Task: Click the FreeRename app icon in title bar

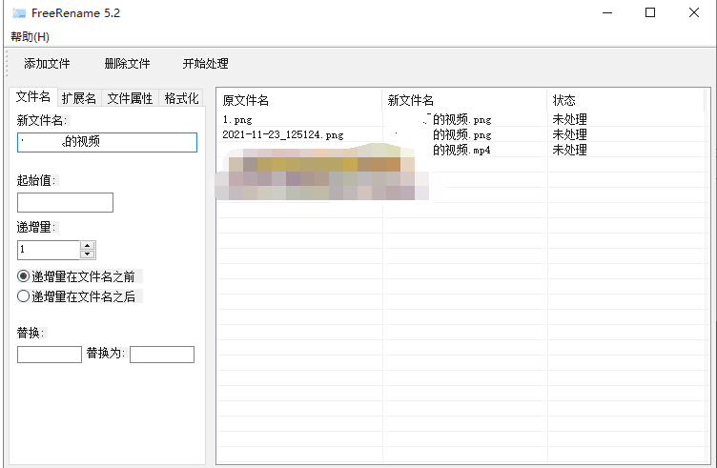Action: [x=19, y=13]
